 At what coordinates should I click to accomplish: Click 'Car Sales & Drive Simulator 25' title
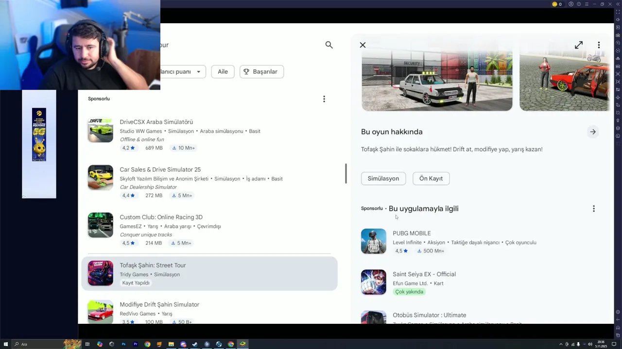160,170
